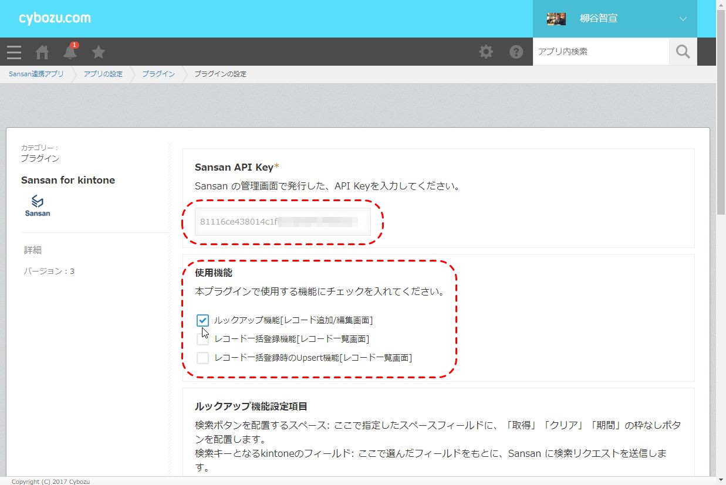
Task: Open プラグイン breadcrumb link
Action: point(158,74)
